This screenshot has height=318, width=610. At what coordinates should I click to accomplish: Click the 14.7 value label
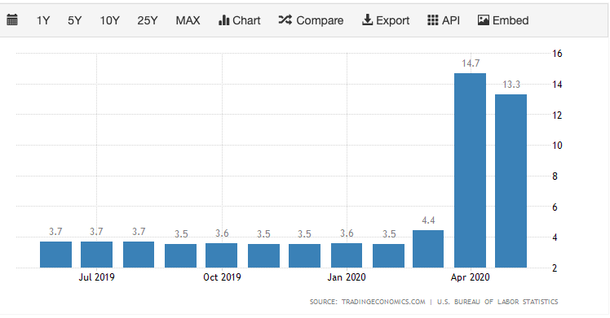tap(471, 63)
